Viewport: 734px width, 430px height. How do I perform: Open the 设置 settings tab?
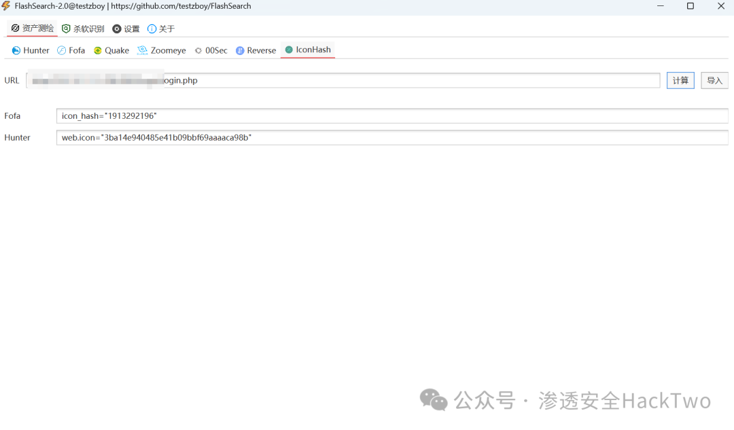[x=126, y=29]
